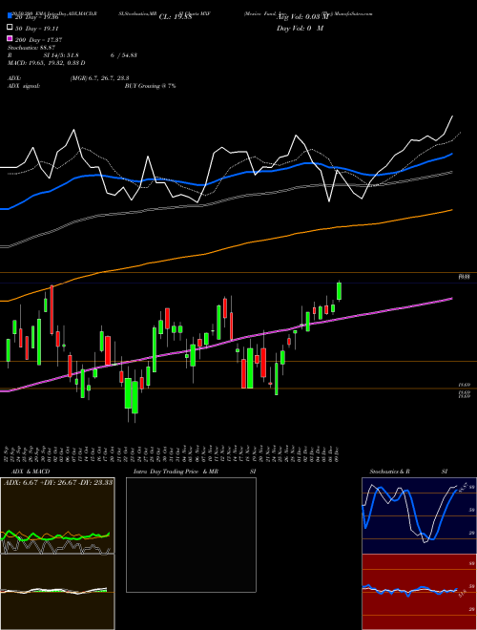Click the 'Avg Vol: 0.03 M' label
477x630 pixels.
(302, 16)
